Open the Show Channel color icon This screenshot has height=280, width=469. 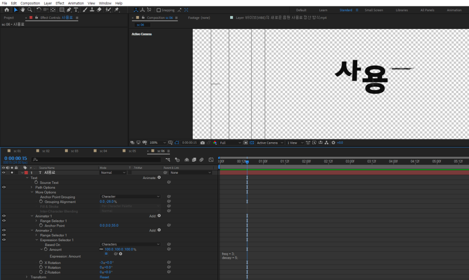(x=215, y=143)
